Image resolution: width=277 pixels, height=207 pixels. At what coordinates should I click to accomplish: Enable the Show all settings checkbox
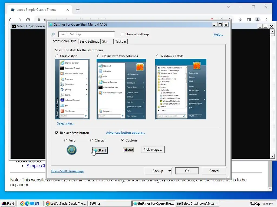click(x=122, y=34)
